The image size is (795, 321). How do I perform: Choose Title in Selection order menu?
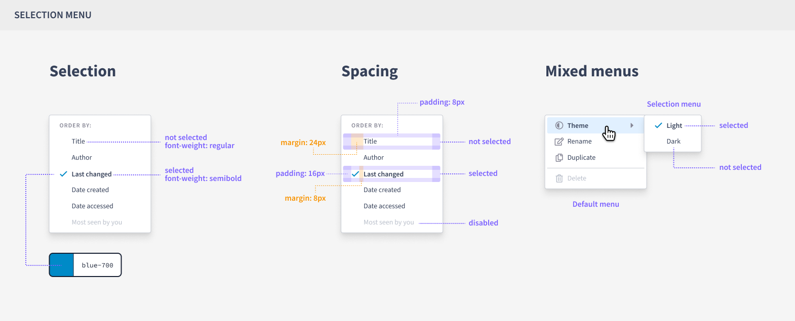pyautogui.click(x=78, y=142)
